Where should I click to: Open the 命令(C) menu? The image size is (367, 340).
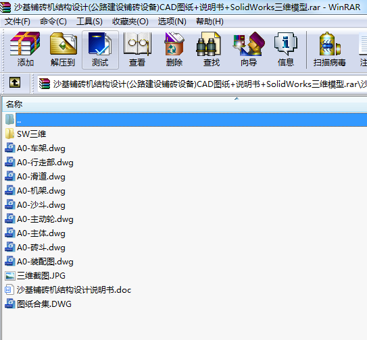point(53,22)
